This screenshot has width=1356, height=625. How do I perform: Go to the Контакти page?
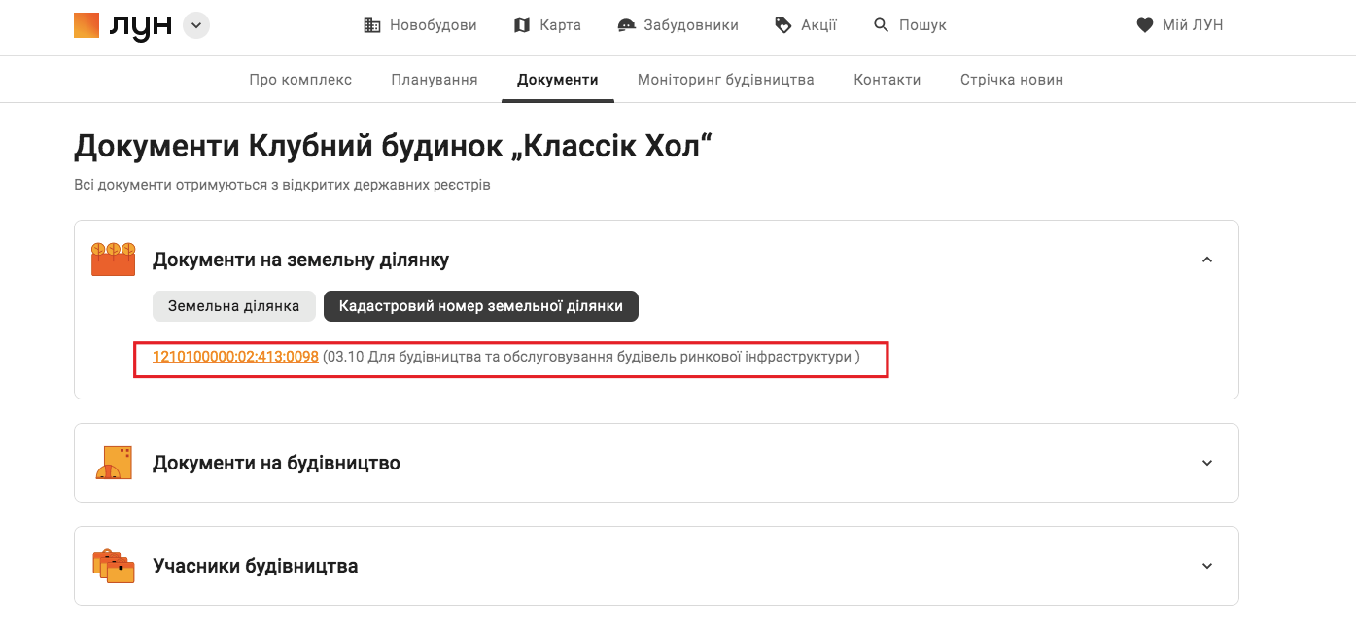pos(887,79)
